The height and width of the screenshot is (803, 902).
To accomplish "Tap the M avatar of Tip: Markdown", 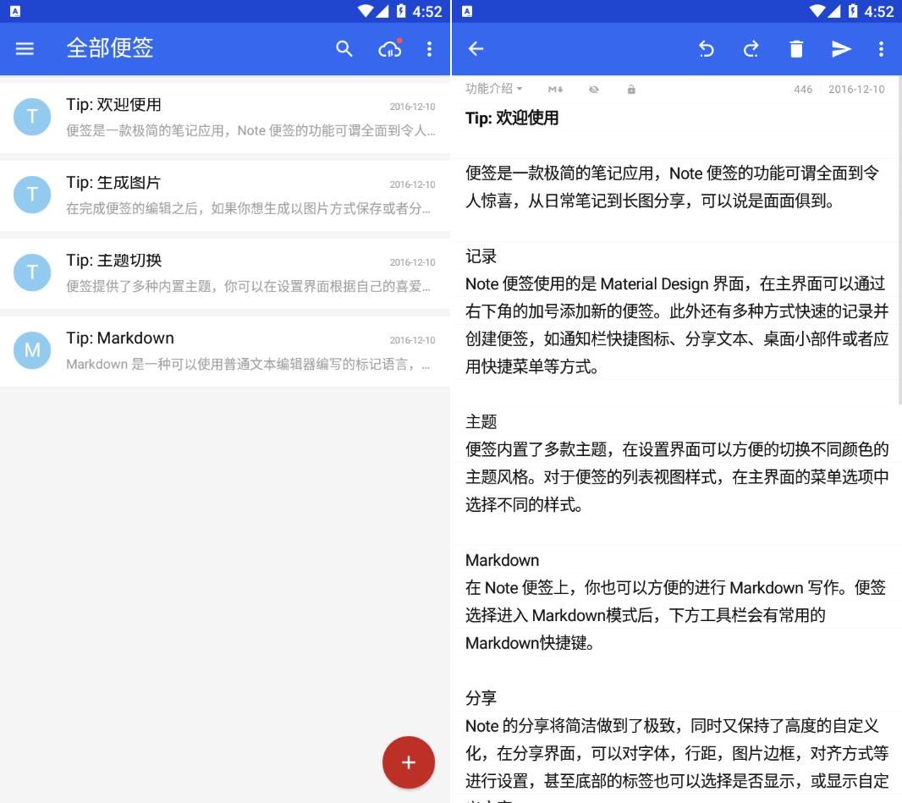I will pyautogui.click(x=32, y=349).
